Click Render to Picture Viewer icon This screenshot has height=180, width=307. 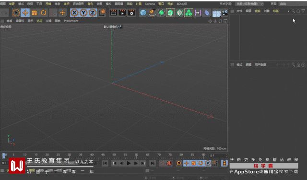[122, 13]
